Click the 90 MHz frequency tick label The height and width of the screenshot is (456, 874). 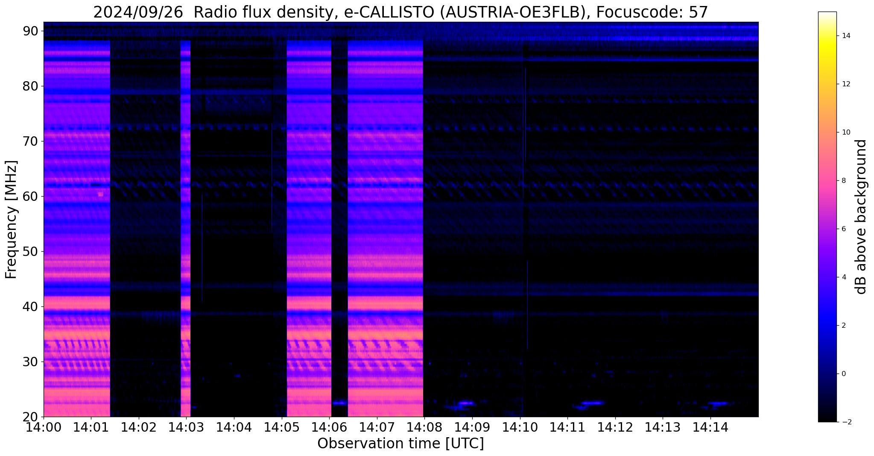pyautogui.click(x=30, y=31)
